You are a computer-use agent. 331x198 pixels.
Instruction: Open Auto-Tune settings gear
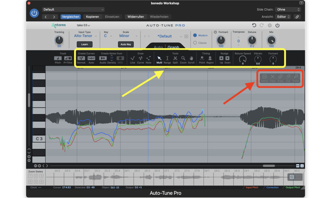(270, 25)
